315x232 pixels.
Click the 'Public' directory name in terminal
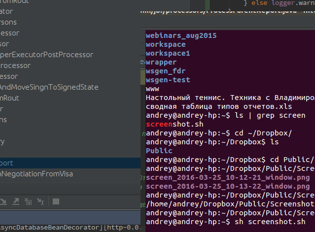tap(159, 151)
